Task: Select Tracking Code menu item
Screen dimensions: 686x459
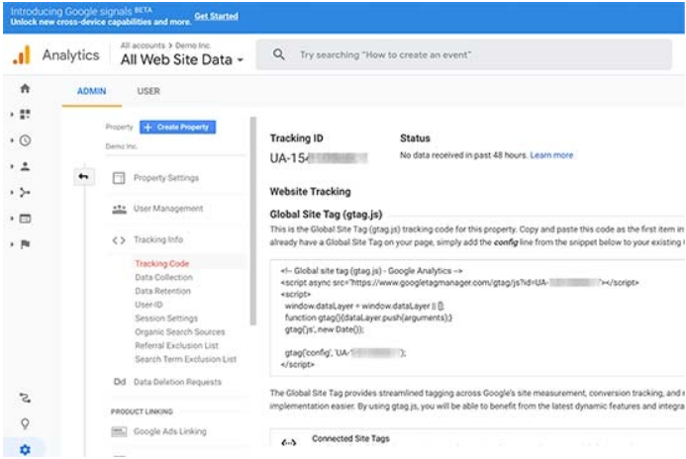Action: [x=162, y=263]
